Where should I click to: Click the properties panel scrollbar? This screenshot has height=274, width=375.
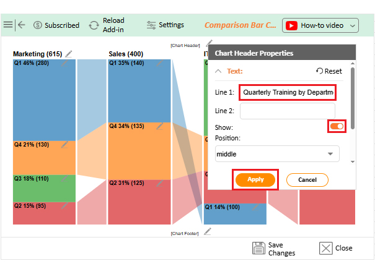pyautogui.click(x=353, y=99)
